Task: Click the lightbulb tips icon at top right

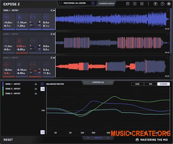Action: [x=155, y=4]
